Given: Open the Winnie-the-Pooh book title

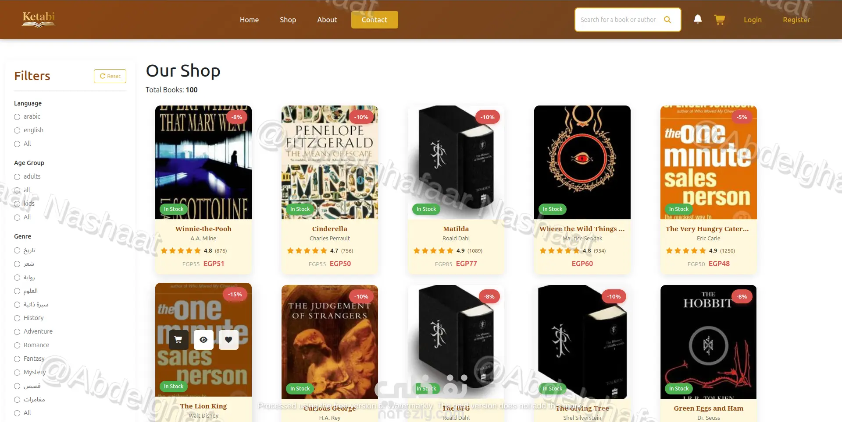Looking at the screenshot, I should coord(203,229).
